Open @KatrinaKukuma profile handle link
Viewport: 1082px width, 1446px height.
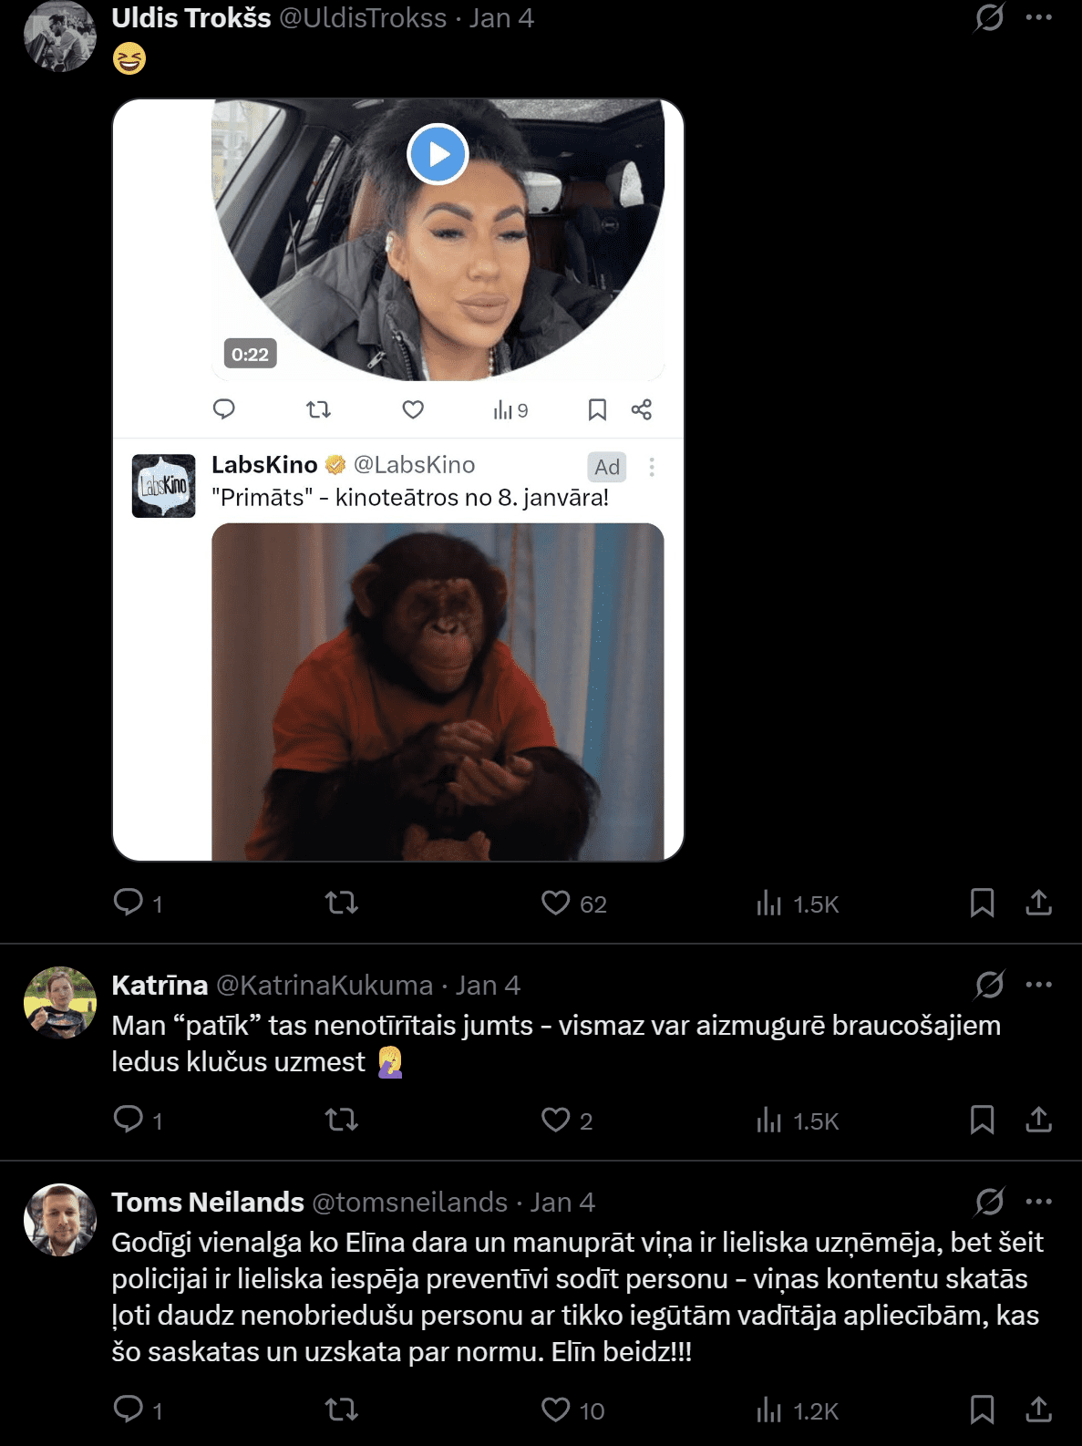pos(324,986)
